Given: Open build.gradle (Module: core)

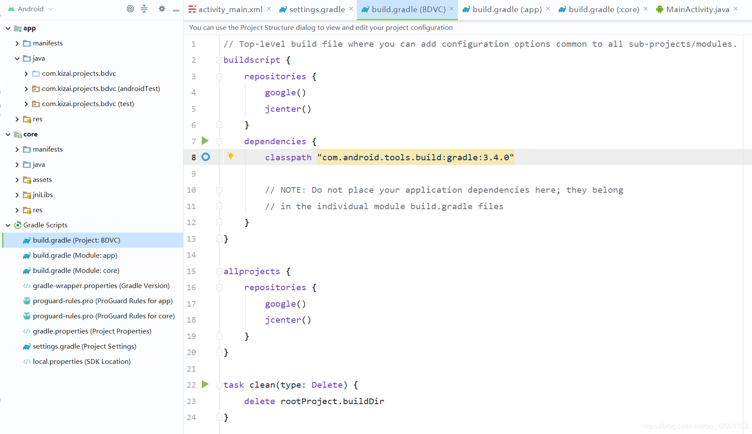Looking at the screenshot, I should 76,271.
